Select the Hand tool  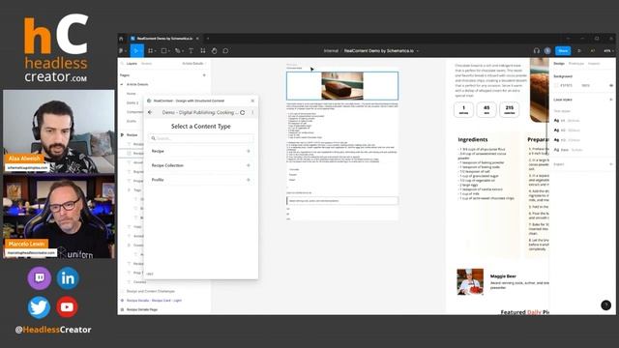click(214, 51)
